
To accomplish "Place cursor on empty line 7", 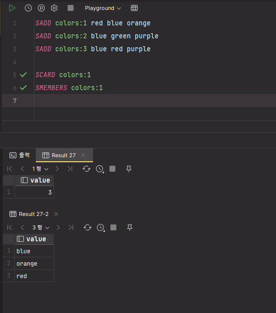I will click(x=155, y=101).
